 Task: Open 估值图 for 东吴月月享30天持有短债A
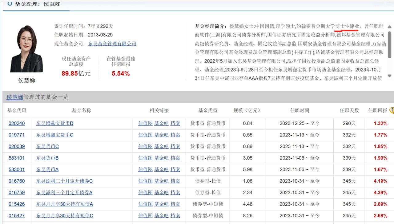click(145, 204)
